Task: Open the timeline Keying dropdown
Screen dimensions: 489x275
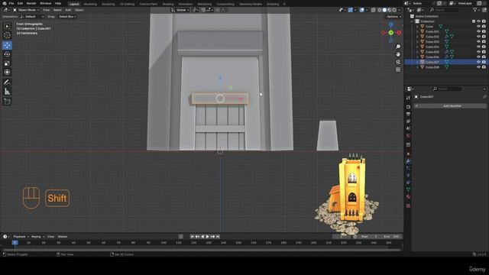Action: click(37, 237)
